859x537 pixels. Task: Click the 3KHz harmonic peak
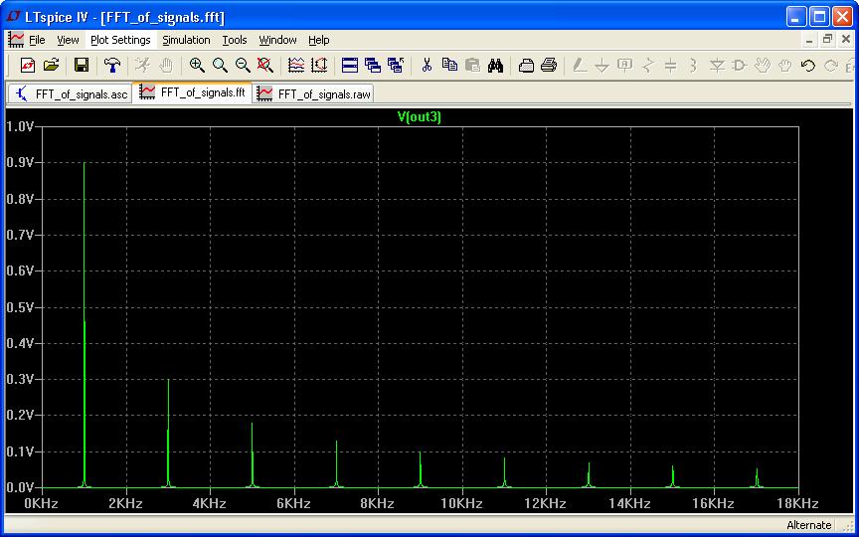[168, 433]
